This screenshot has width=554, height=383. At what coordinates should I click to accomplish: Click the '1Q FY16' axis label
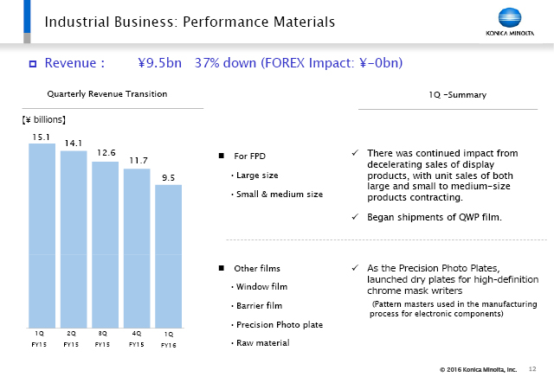coord(169,340)
